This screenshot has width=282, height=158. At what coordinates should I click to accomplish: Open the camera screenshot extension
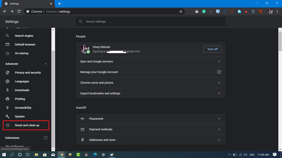197,12
